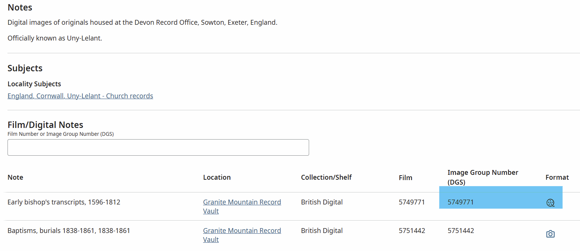Select the Baptisms, burials 1838-1861 note
The image size is (580, 251).
(x=69, y=230)
